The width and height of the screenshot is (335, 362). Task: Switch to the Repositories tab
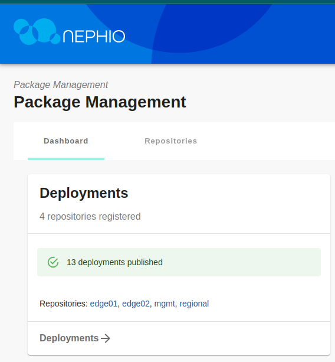point(171,141)
